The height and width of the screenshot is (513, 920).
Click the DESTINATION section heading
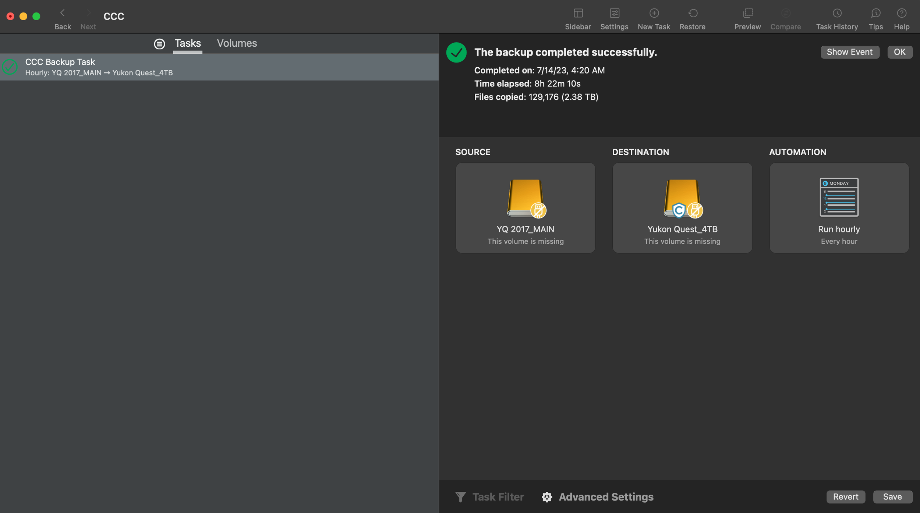[x=641, y=152]
